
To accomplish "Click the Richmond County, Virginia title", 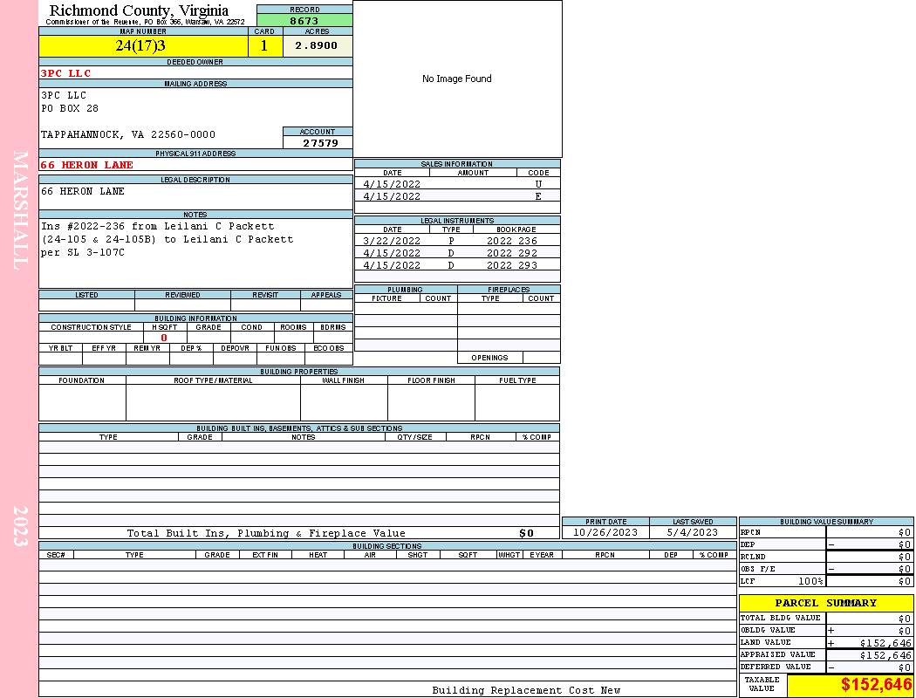I will 140,10.
